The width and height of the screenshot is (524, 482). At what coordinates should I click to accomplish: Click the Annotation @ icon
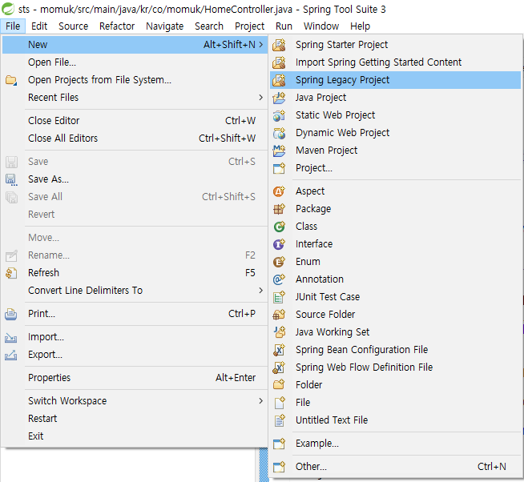click(279, 279)
